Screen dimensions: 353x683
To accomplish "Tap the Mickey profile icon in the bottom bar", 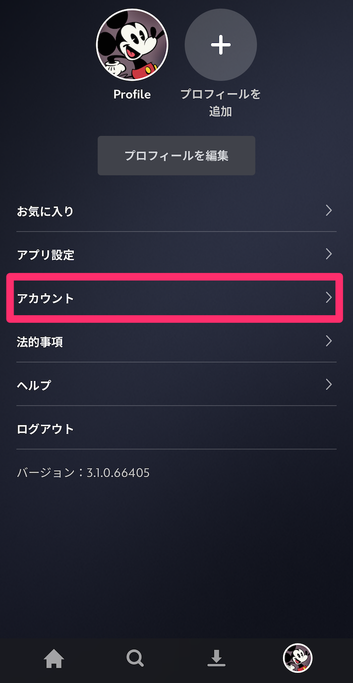I will coord(298,658).
